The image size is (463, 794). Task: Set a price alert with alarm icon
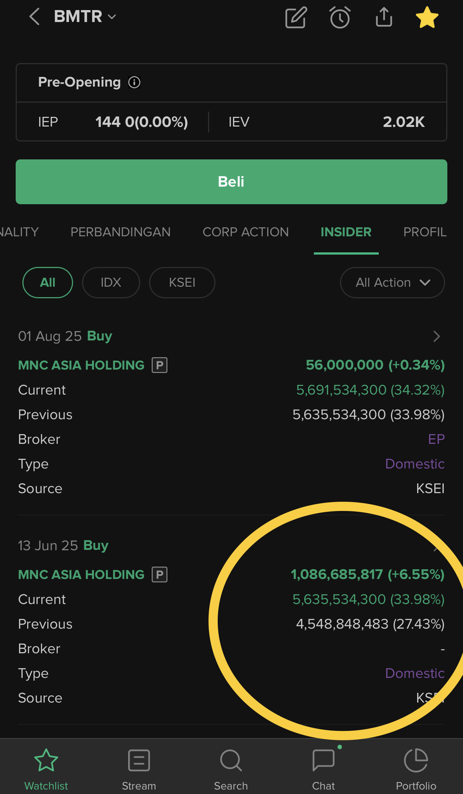340,17
